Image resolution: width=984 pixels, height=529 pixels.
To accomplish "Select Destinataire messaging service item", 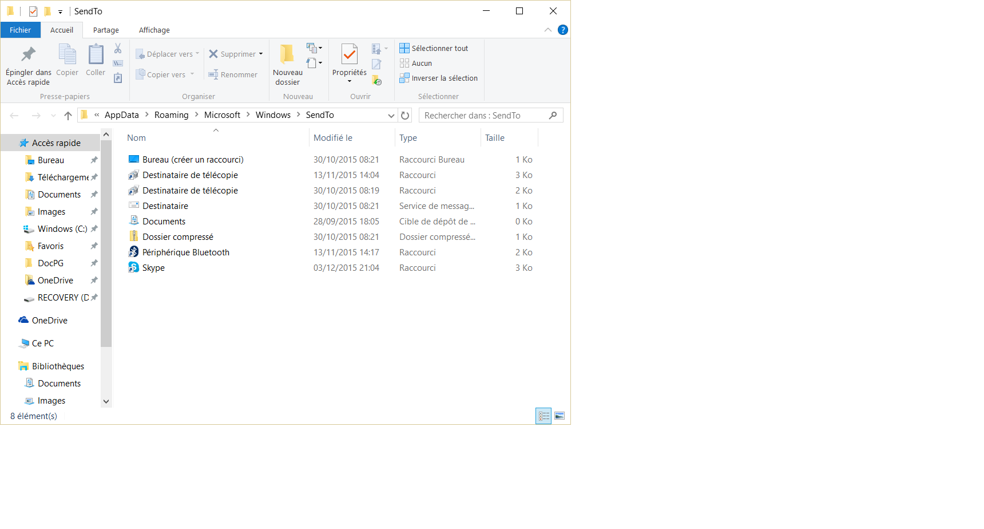I will tap(158, 206).
